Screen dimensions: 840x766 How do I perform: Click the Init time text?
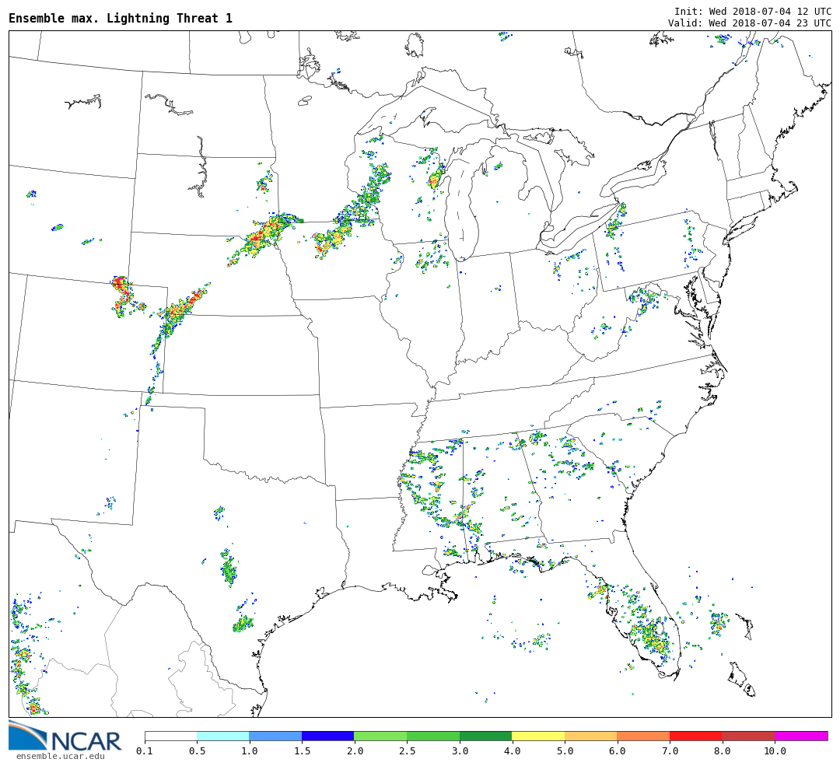point(752,12)
